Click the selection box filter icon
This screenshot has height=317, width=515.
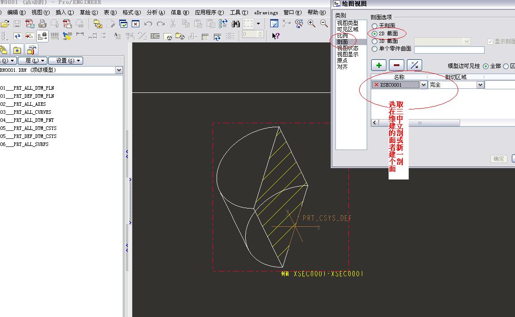click(x=248, y=24)
